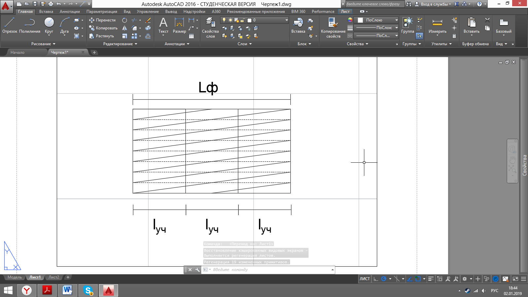The width and height of the screenshot is (528, 297).
Task: Open the layer 0 dropdown list
Action: 254,20
